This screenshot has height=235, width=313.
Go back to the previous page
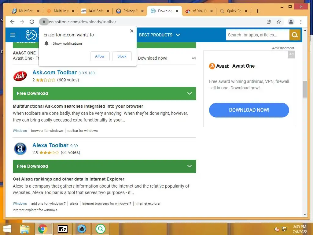point(12,22)
